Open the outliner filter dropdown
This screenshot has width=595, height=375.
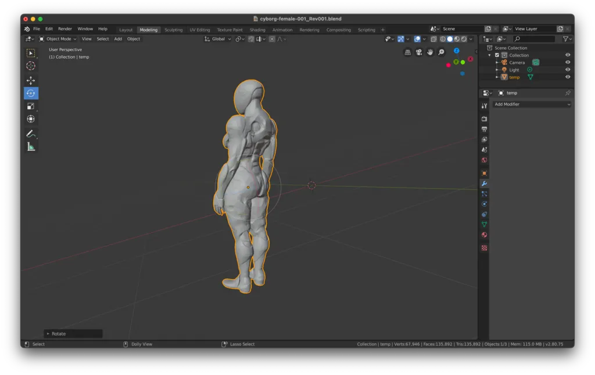pyautogui.click(x=567, y=39)
